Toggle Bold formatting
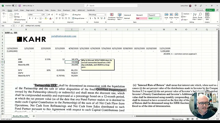 [x=30, y=18]
